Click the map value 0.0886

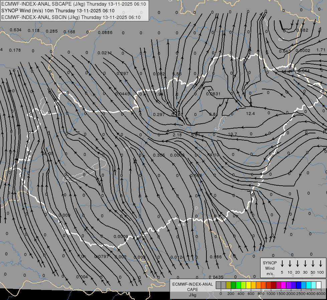[x=105, y=32]
